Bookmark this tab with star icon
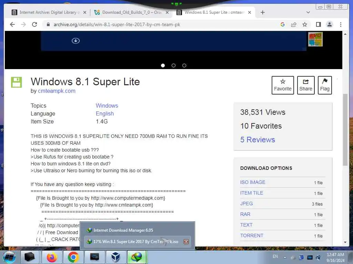Screen dimensions: 353x264 [x=305, y=24]
